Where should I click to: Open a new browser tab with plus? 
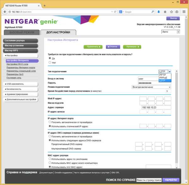(44, 6)
